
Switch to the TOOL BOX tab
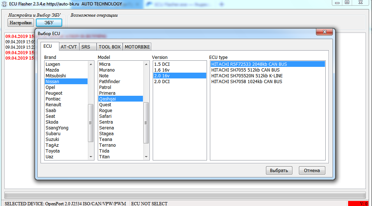(110, 47)
